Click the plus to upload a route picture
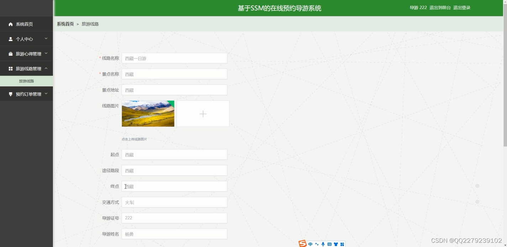Viewport: 507px width, 247px height. click(203, 114)
